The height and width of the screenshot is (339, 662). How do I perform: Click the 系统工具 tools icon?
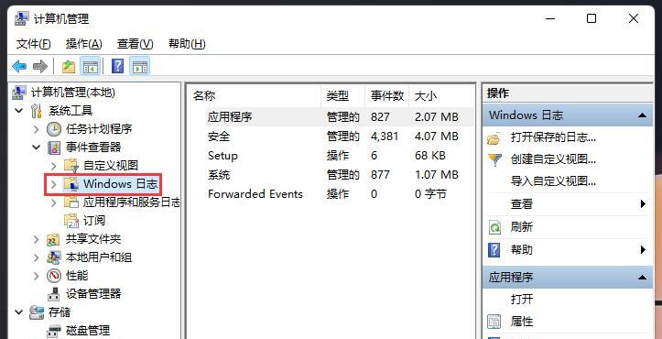pos(37,111)
